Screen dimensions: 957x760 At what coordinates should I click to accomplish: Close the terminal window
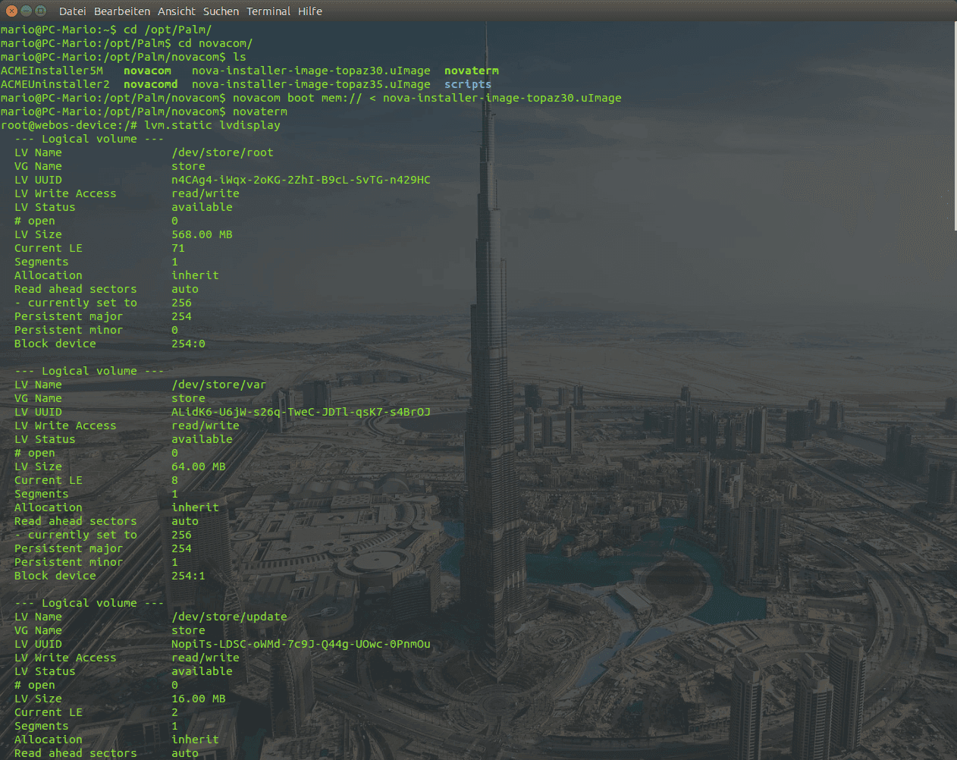[11, 11]
